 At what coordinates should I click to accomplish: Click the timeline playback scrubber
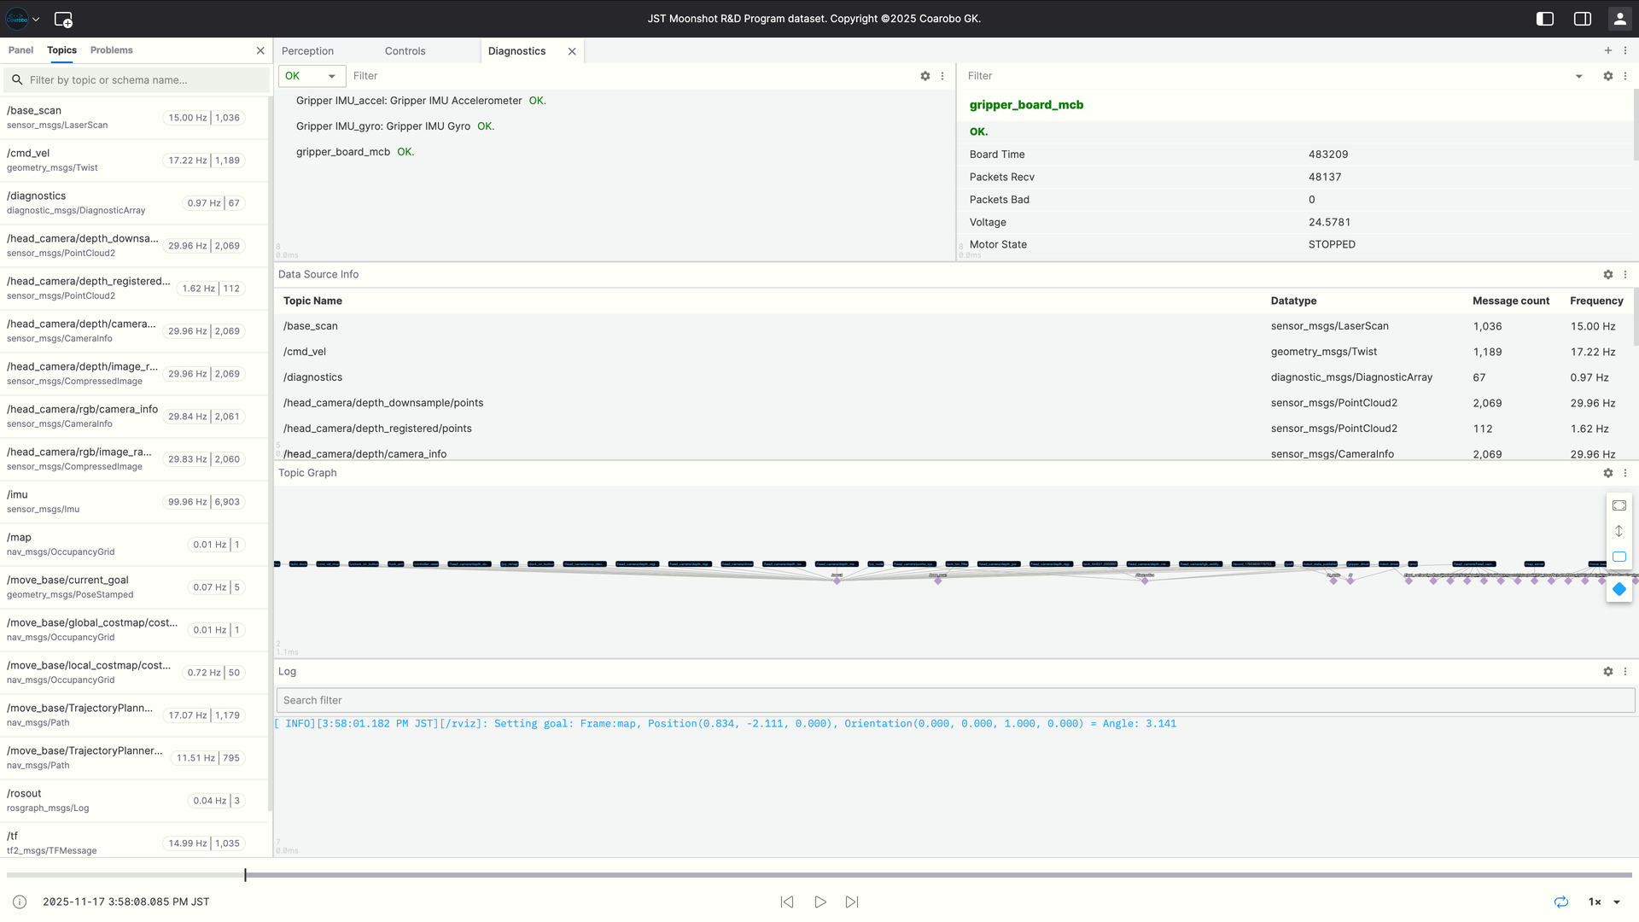click(x=246, y=874)
